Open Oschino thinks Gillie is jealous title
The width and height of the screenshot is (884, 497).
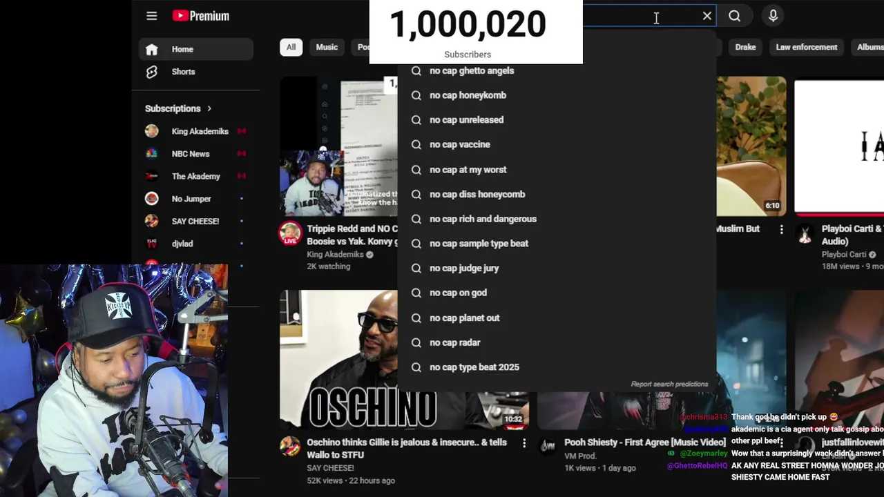[407, 449]
